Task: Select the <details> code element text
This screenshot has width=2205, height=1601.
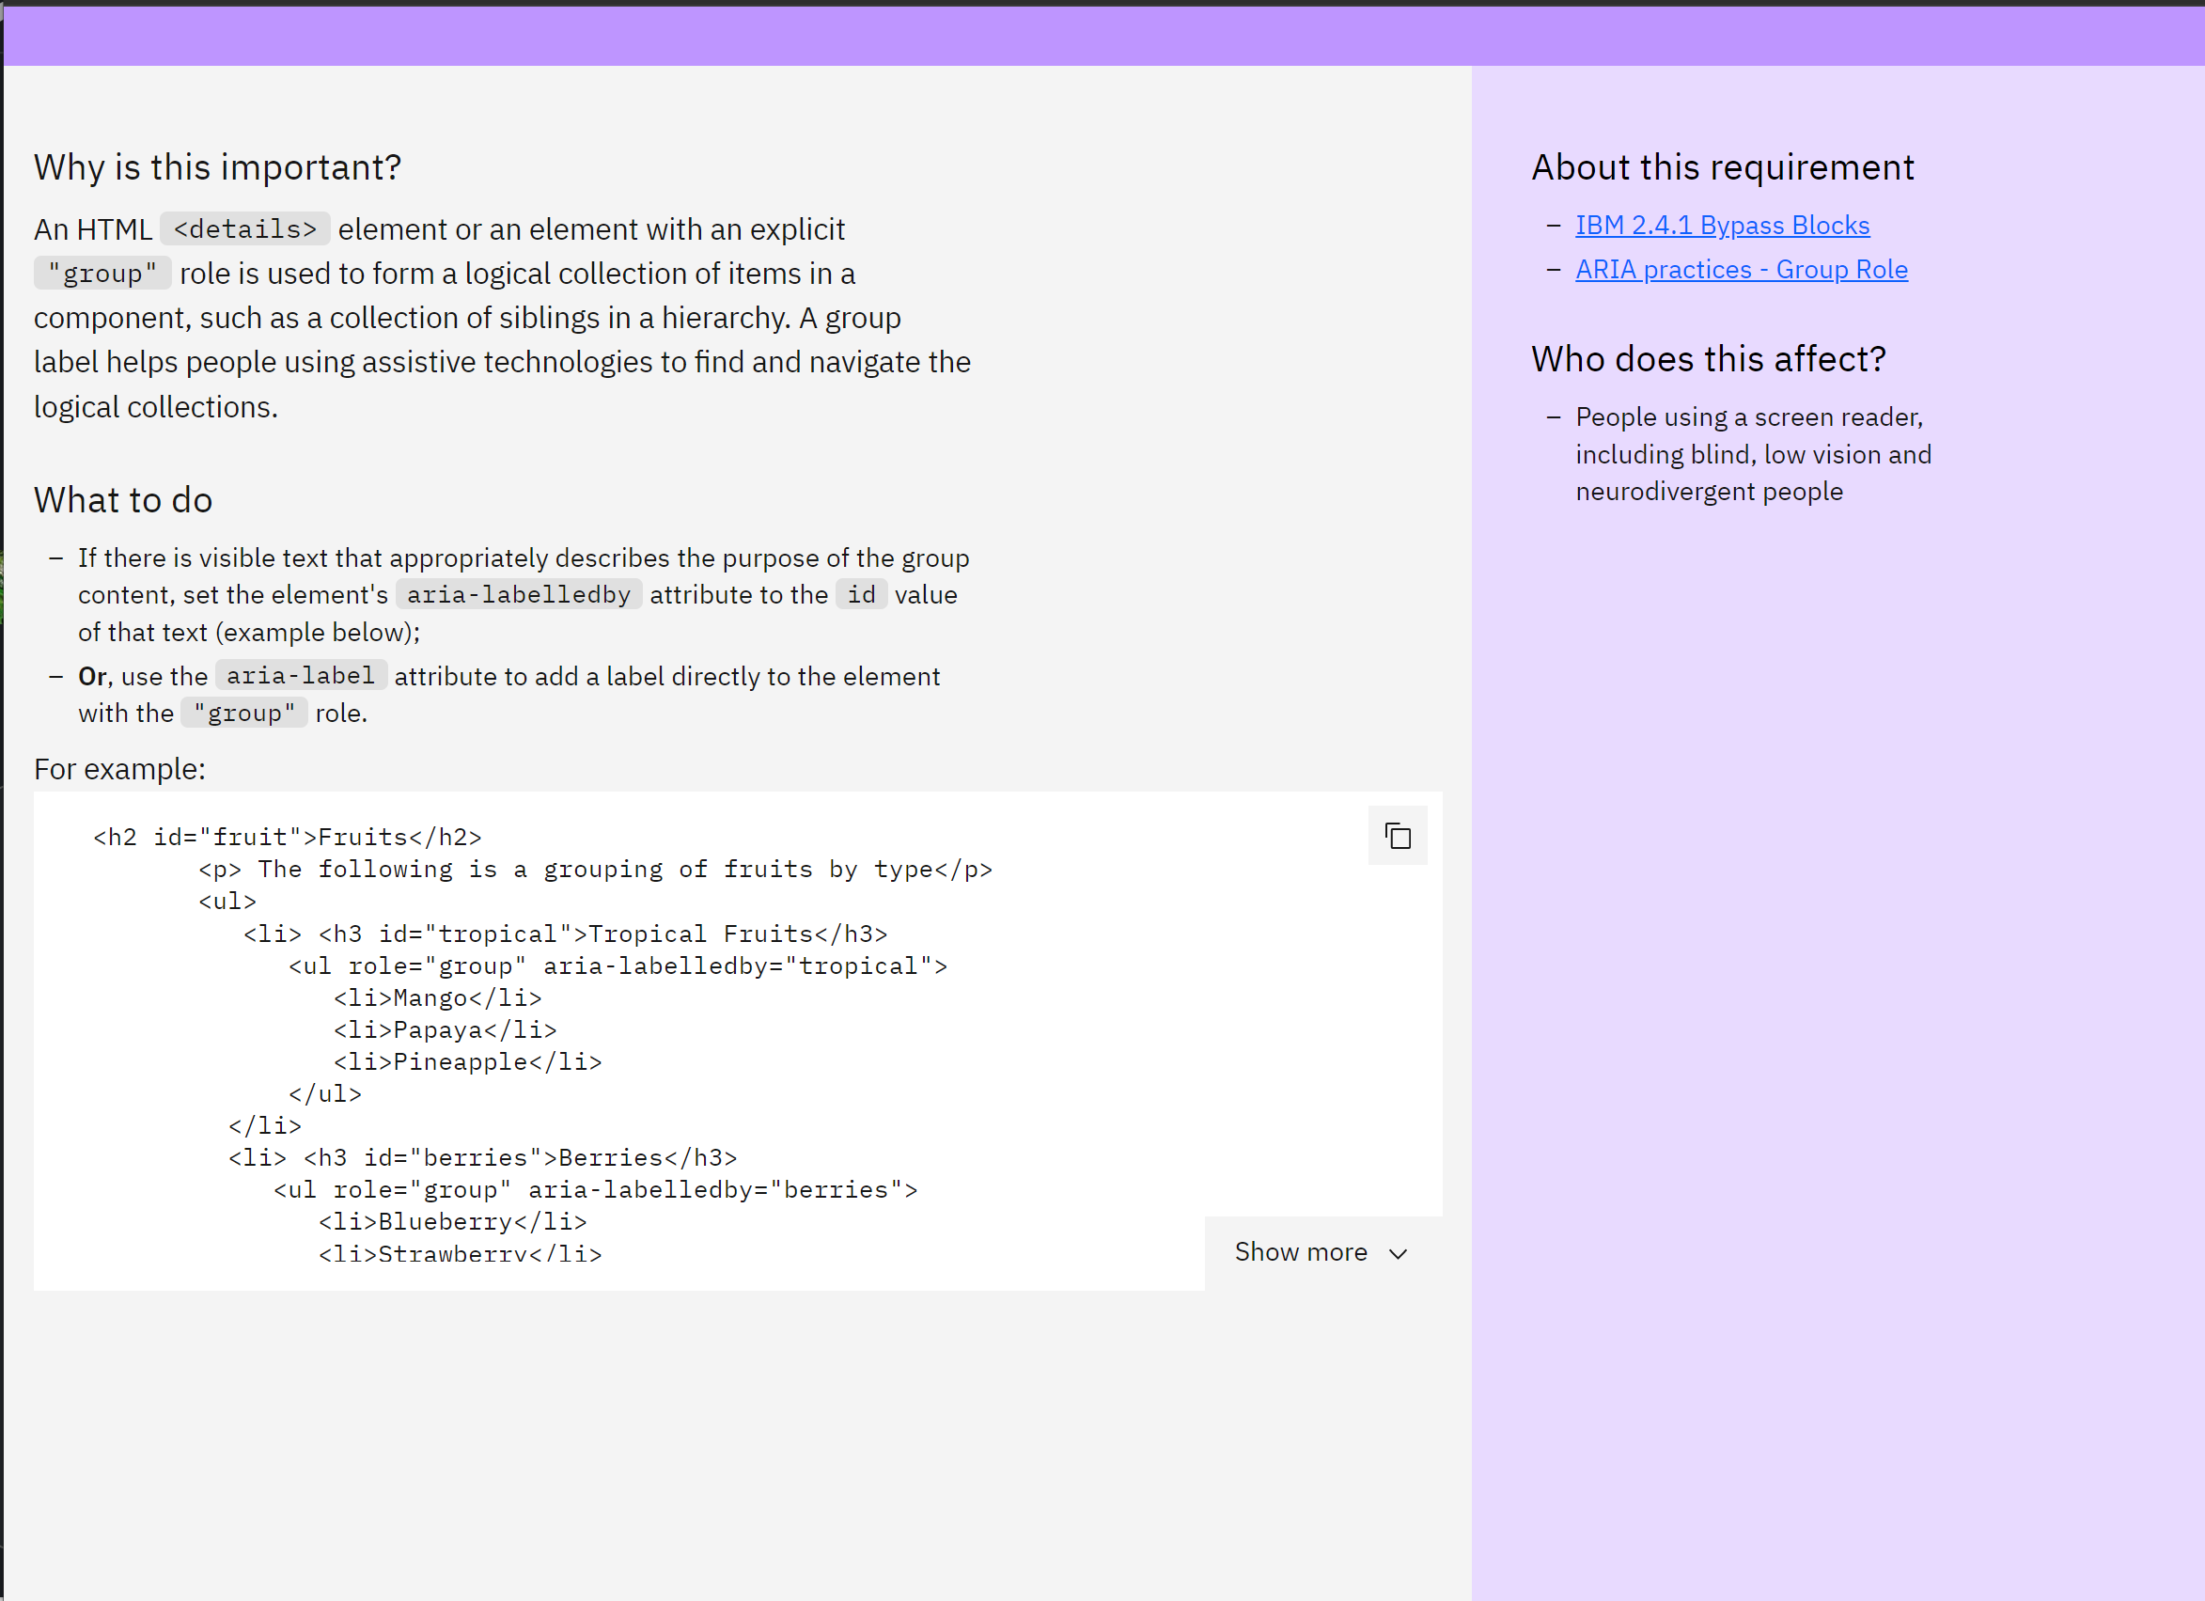Action: pyautogui.click(x=245, y=228)
